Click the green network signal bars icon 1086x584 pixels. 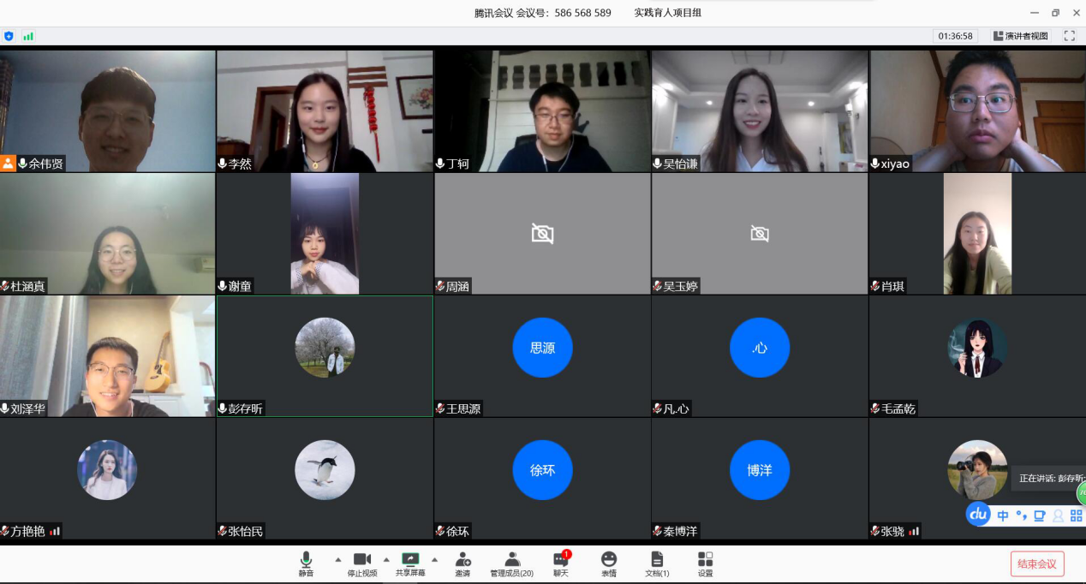[28, 36]
